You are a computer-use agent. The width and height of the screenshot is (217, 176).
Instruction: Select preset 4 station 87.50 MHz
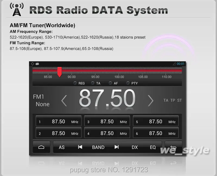click(x=107, y=133)
